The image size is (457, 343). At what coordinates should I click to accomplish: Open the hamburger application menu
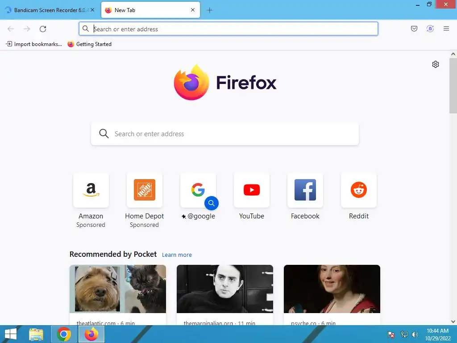pos(446,29)
